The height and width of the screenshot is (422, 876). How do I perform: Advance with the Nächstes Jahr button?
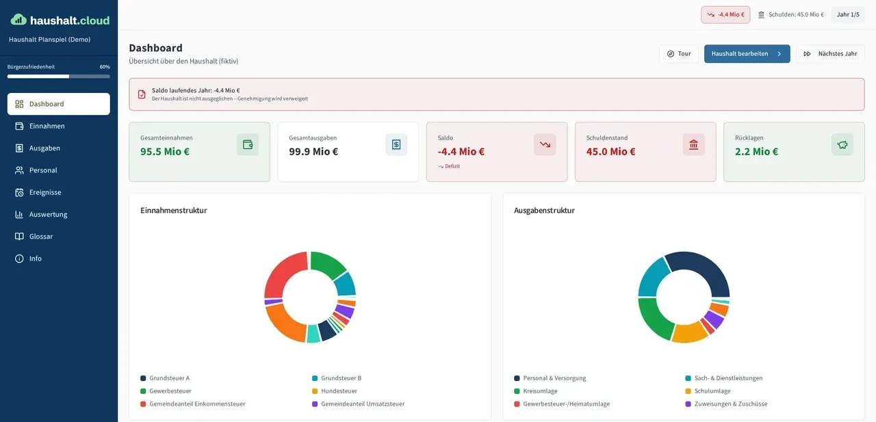click(x=830, y=54)
